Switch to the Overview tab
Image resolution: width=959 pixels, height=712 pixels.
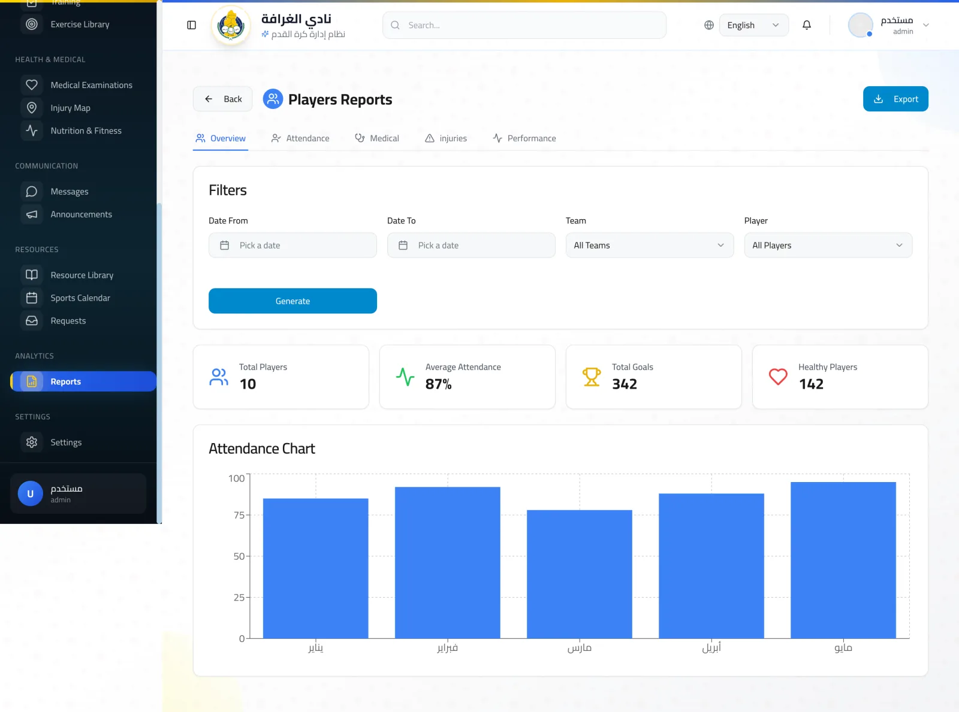[x=221, y=138]
